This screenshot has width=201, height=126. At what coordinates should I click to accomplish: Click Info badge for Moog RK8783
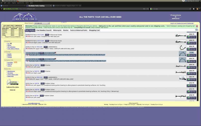42,71
